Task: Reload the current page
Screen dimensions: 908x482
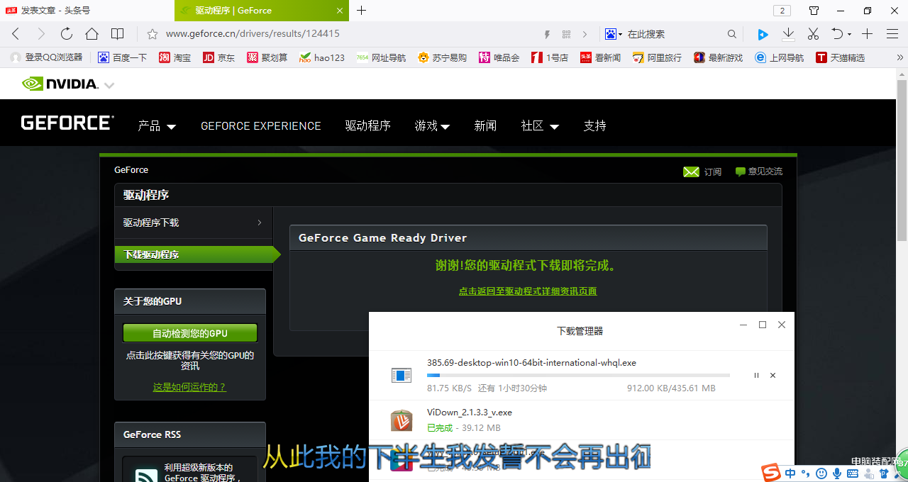Action: [x=66, y=34]
